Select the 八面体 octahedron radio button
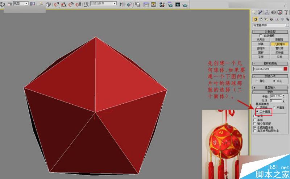The height and width of the screenshot is (179, 290). click(x=274, y=108)
